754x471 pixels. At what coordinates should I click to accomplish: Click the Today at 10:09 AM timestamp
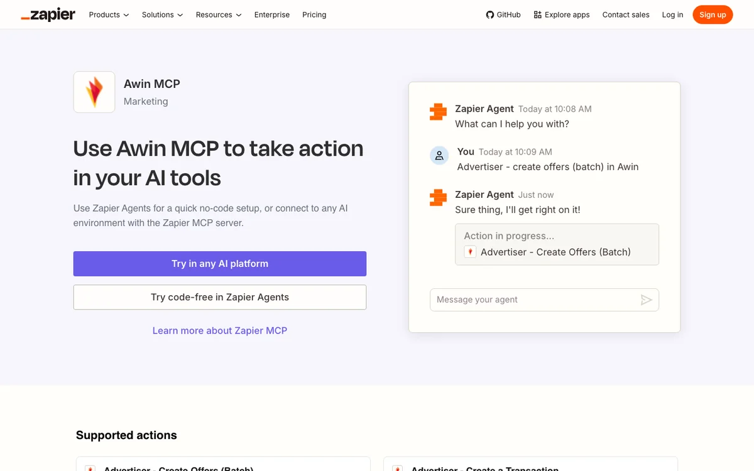coord(515,152)
